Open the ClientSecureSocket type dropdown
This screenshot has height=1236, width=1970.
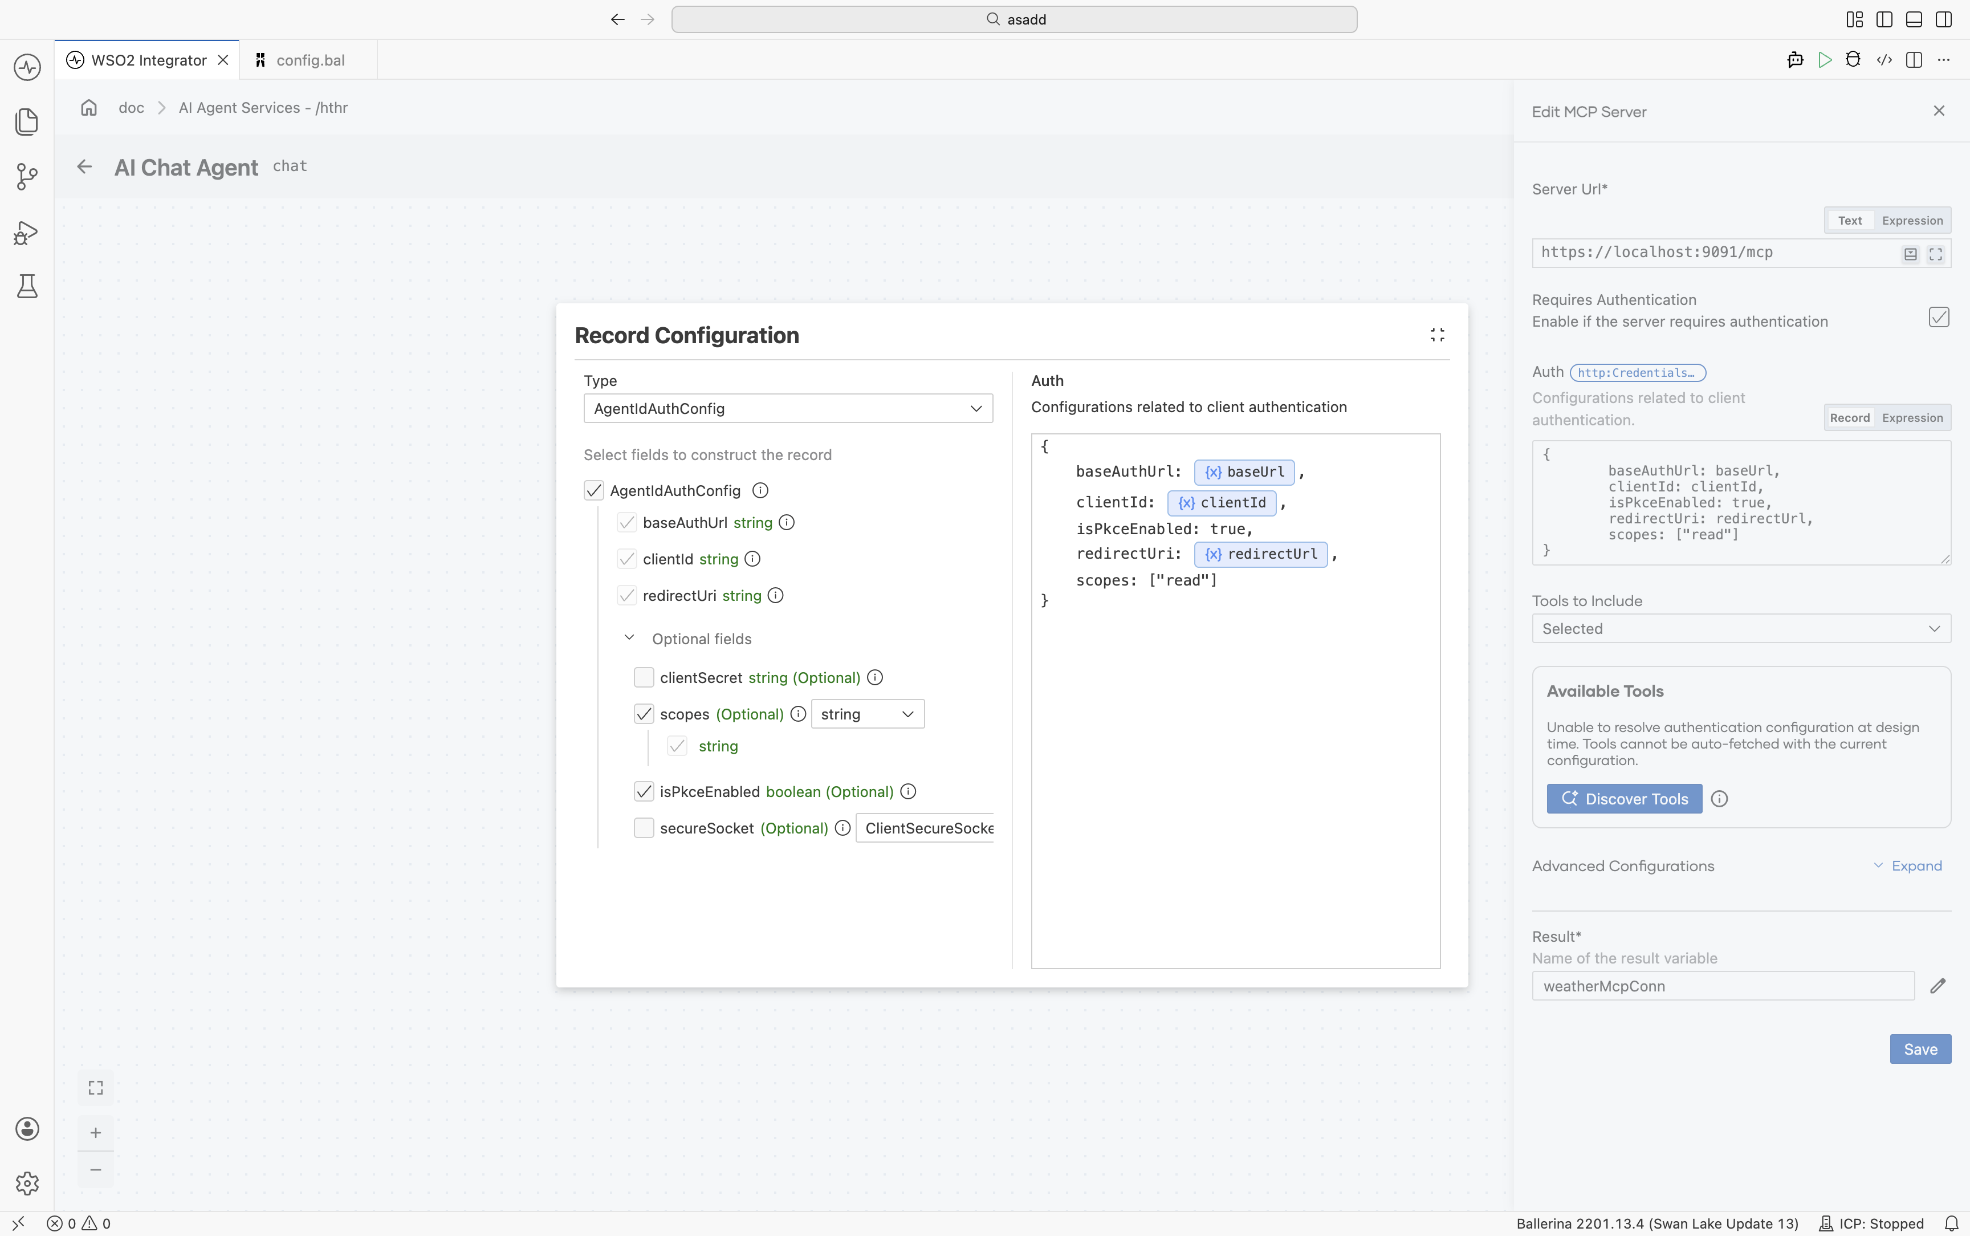[925, 828]
